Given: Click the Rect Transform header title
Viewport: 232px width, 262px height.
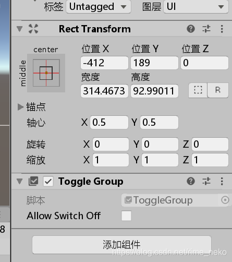Looking at the screenshot, I should point(95,29).
